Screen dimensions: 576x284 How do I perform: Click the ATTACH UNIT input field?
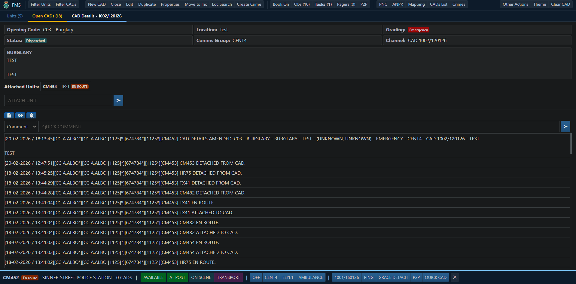click(x=58, y=100)
